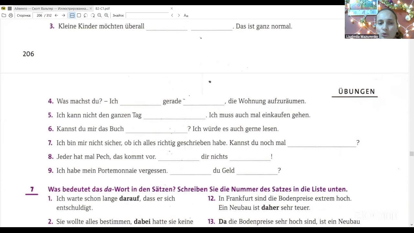
Task: Click the PDF application logo icon
Action: 4,8
